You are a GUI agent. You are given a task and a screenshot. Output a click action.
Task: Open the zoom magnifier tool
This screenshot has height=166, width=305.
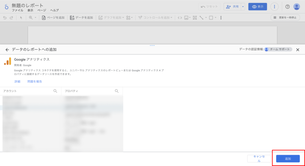pyautogui.click(x=31, y=18)
